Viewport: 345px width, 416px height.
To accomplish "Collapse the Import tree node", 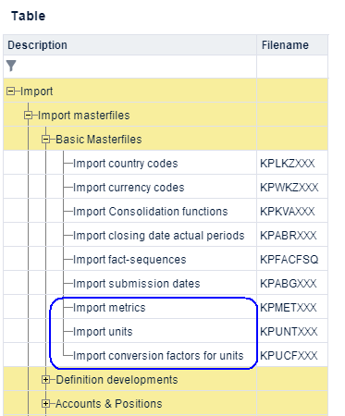I will 10,92.
